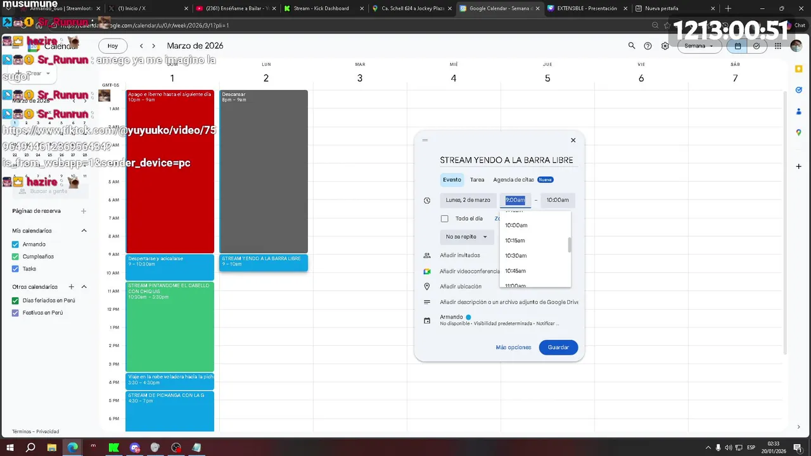The width and height of the screenshot is (811, 456).
Task: Click 'Añadir descripción o un archivo adjunto'
Action: pyautogui.click(x=509, y=302)
